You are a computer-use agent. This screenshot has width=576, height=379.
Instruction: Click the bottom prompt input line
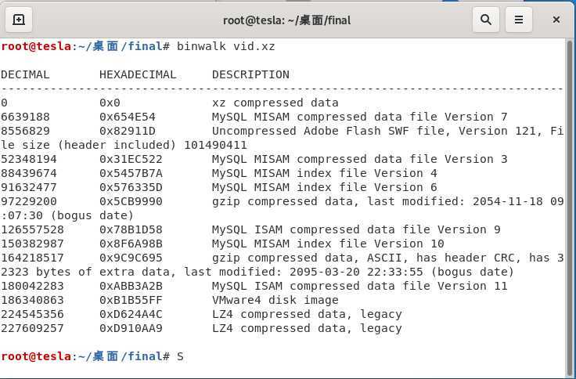pos(282,356)
